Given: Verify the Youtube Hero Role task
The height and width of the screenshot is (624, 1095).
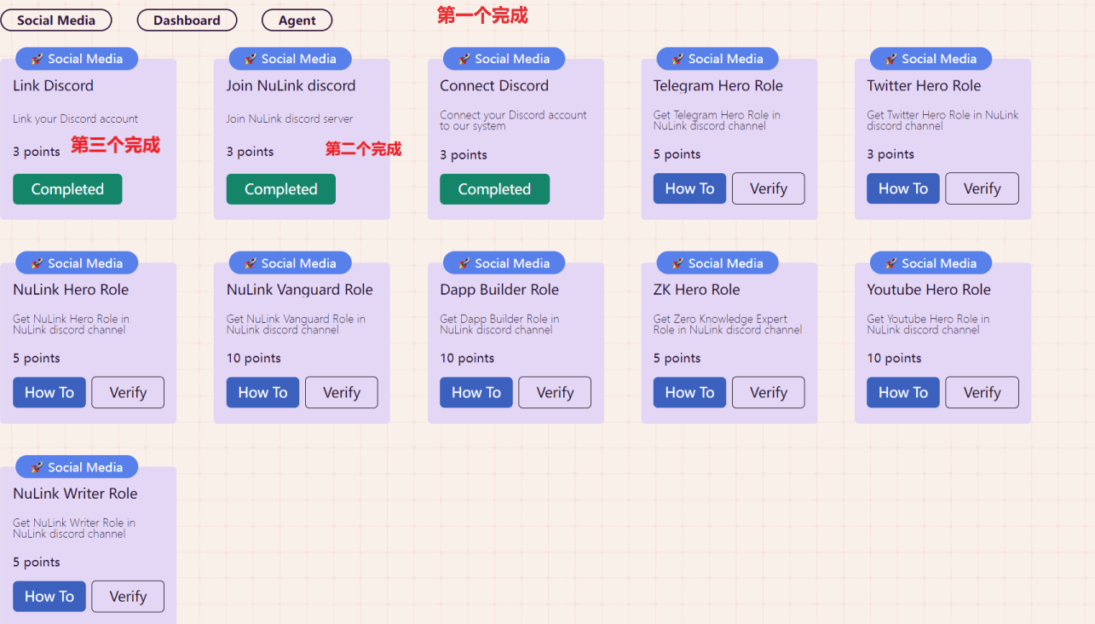Looking at the screenshot, I should point(982,392).
